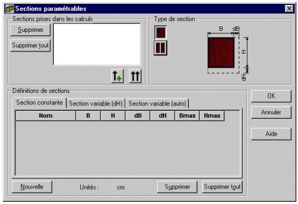Image resolution: width=298 pixels, height=204 pixels.
Task: Switch to the Section constante tab
Action: point(40,102)
